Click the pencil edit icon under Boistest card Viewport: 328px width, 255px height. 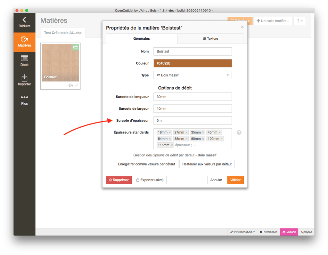(x=77, y=85)
